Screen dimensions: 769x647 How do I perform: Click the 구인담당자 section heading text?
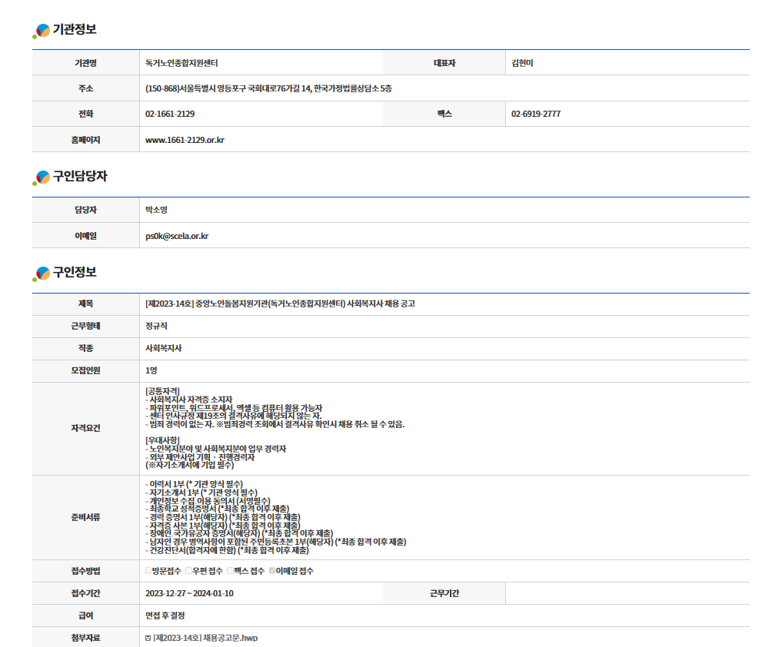(80, 177)
